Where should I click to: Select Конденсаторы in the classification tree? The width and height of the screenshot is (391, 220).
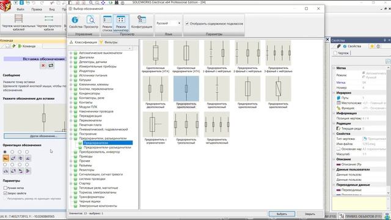pyautogui.click(x=90, y=94)
